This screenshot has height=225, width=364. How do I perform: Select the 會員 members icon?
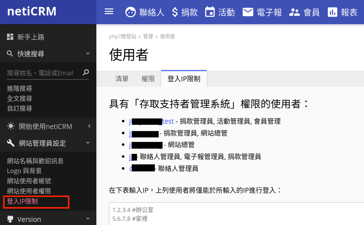295,12
